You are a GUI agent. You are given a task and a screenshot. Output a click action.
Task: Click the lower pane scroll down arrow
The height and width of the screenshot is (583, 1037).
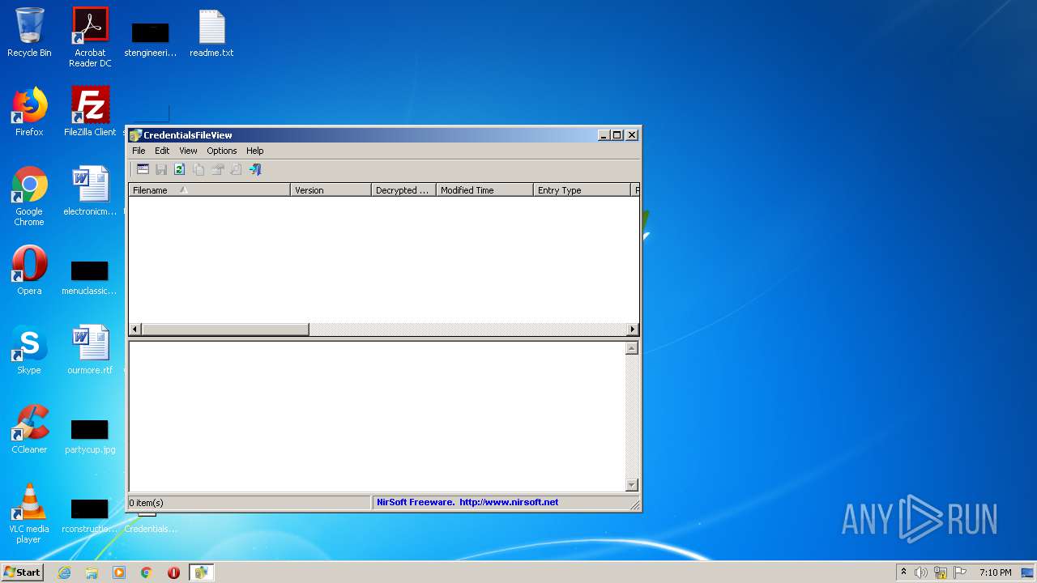(632, 485)
